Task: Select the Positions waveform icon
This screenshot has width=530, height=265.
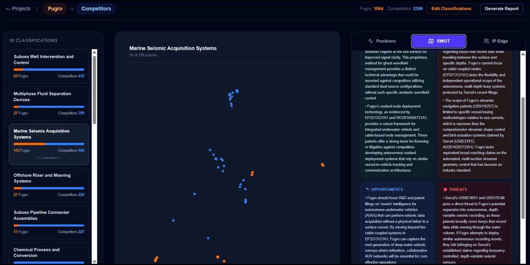Action: [371, 41]
